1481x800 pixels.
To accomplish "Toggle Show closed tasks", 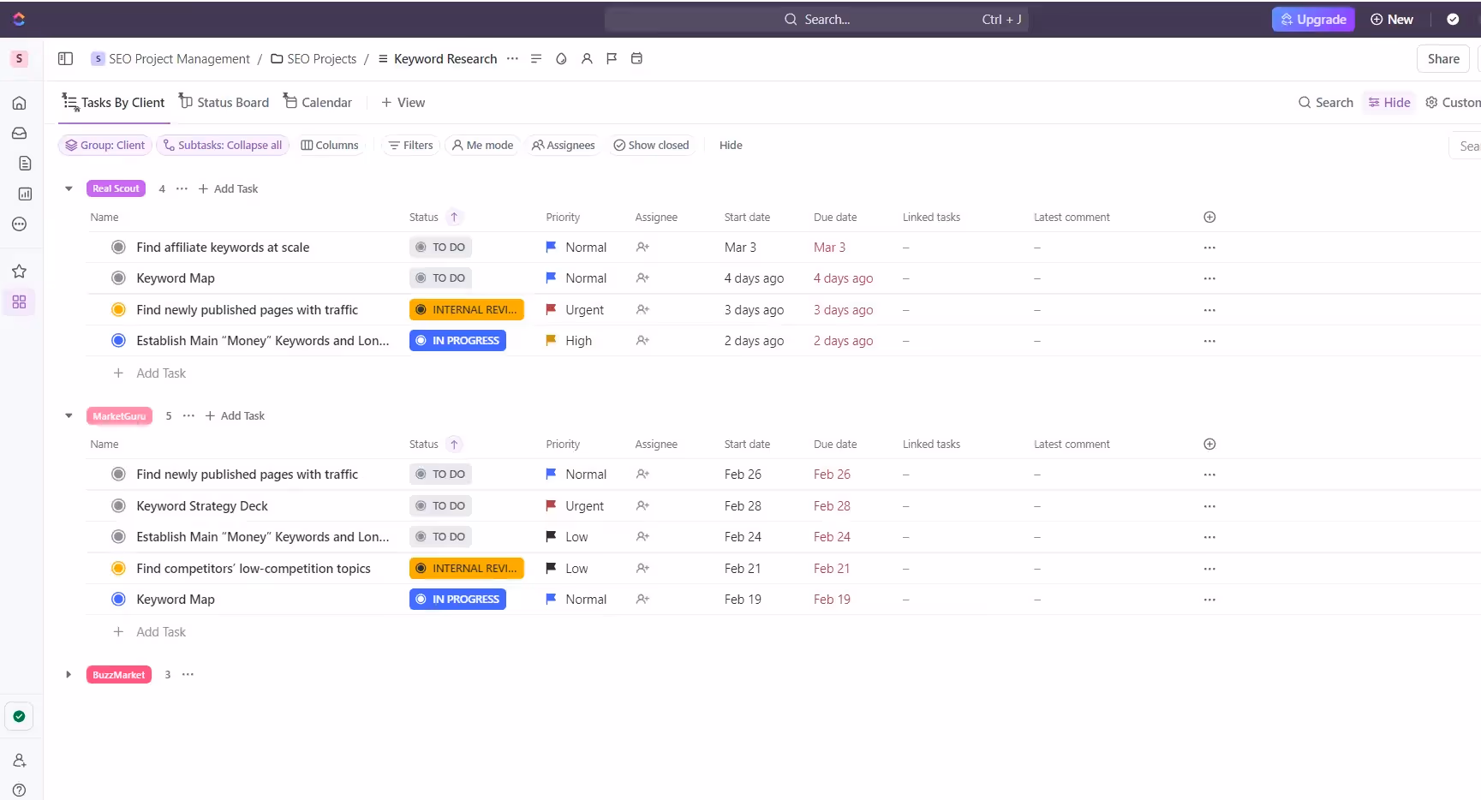I will point(651,145).
